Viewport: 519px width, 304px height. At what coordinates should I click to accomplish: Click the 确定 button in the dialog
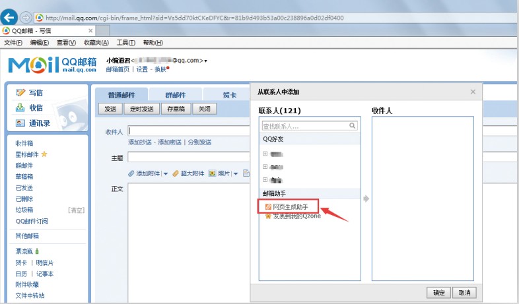click(x=439, y=292)
